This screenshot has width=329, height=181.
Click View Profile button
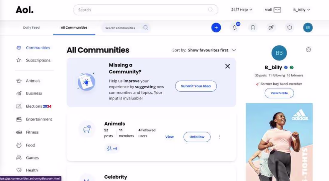point(279,93)
